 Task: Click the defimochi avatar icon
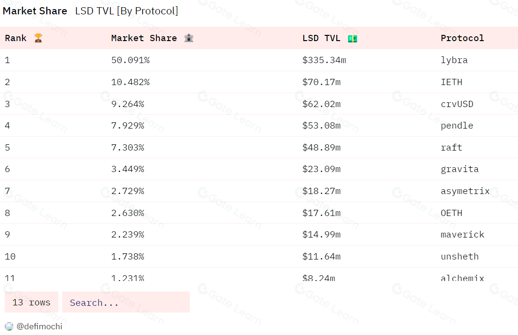tap(9, 326)
